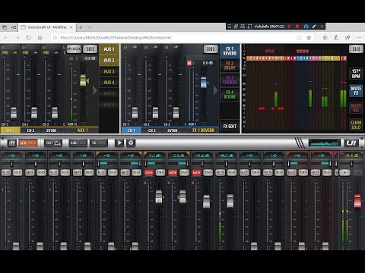The width and height of the screenshot is (365, 273).
Task: Add page to favorites star
Action: pyautogui.click(x=309, y=38)
